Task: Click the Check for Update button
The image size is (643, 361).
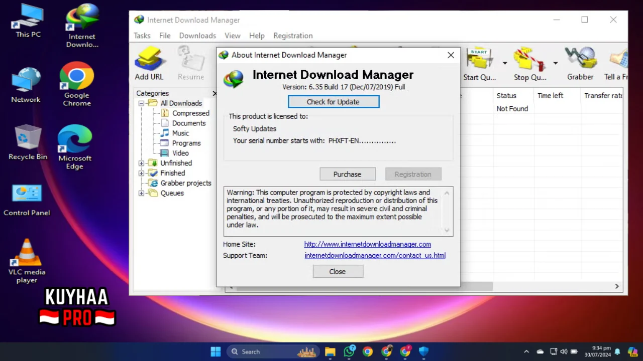Action: tap(334, 102)
